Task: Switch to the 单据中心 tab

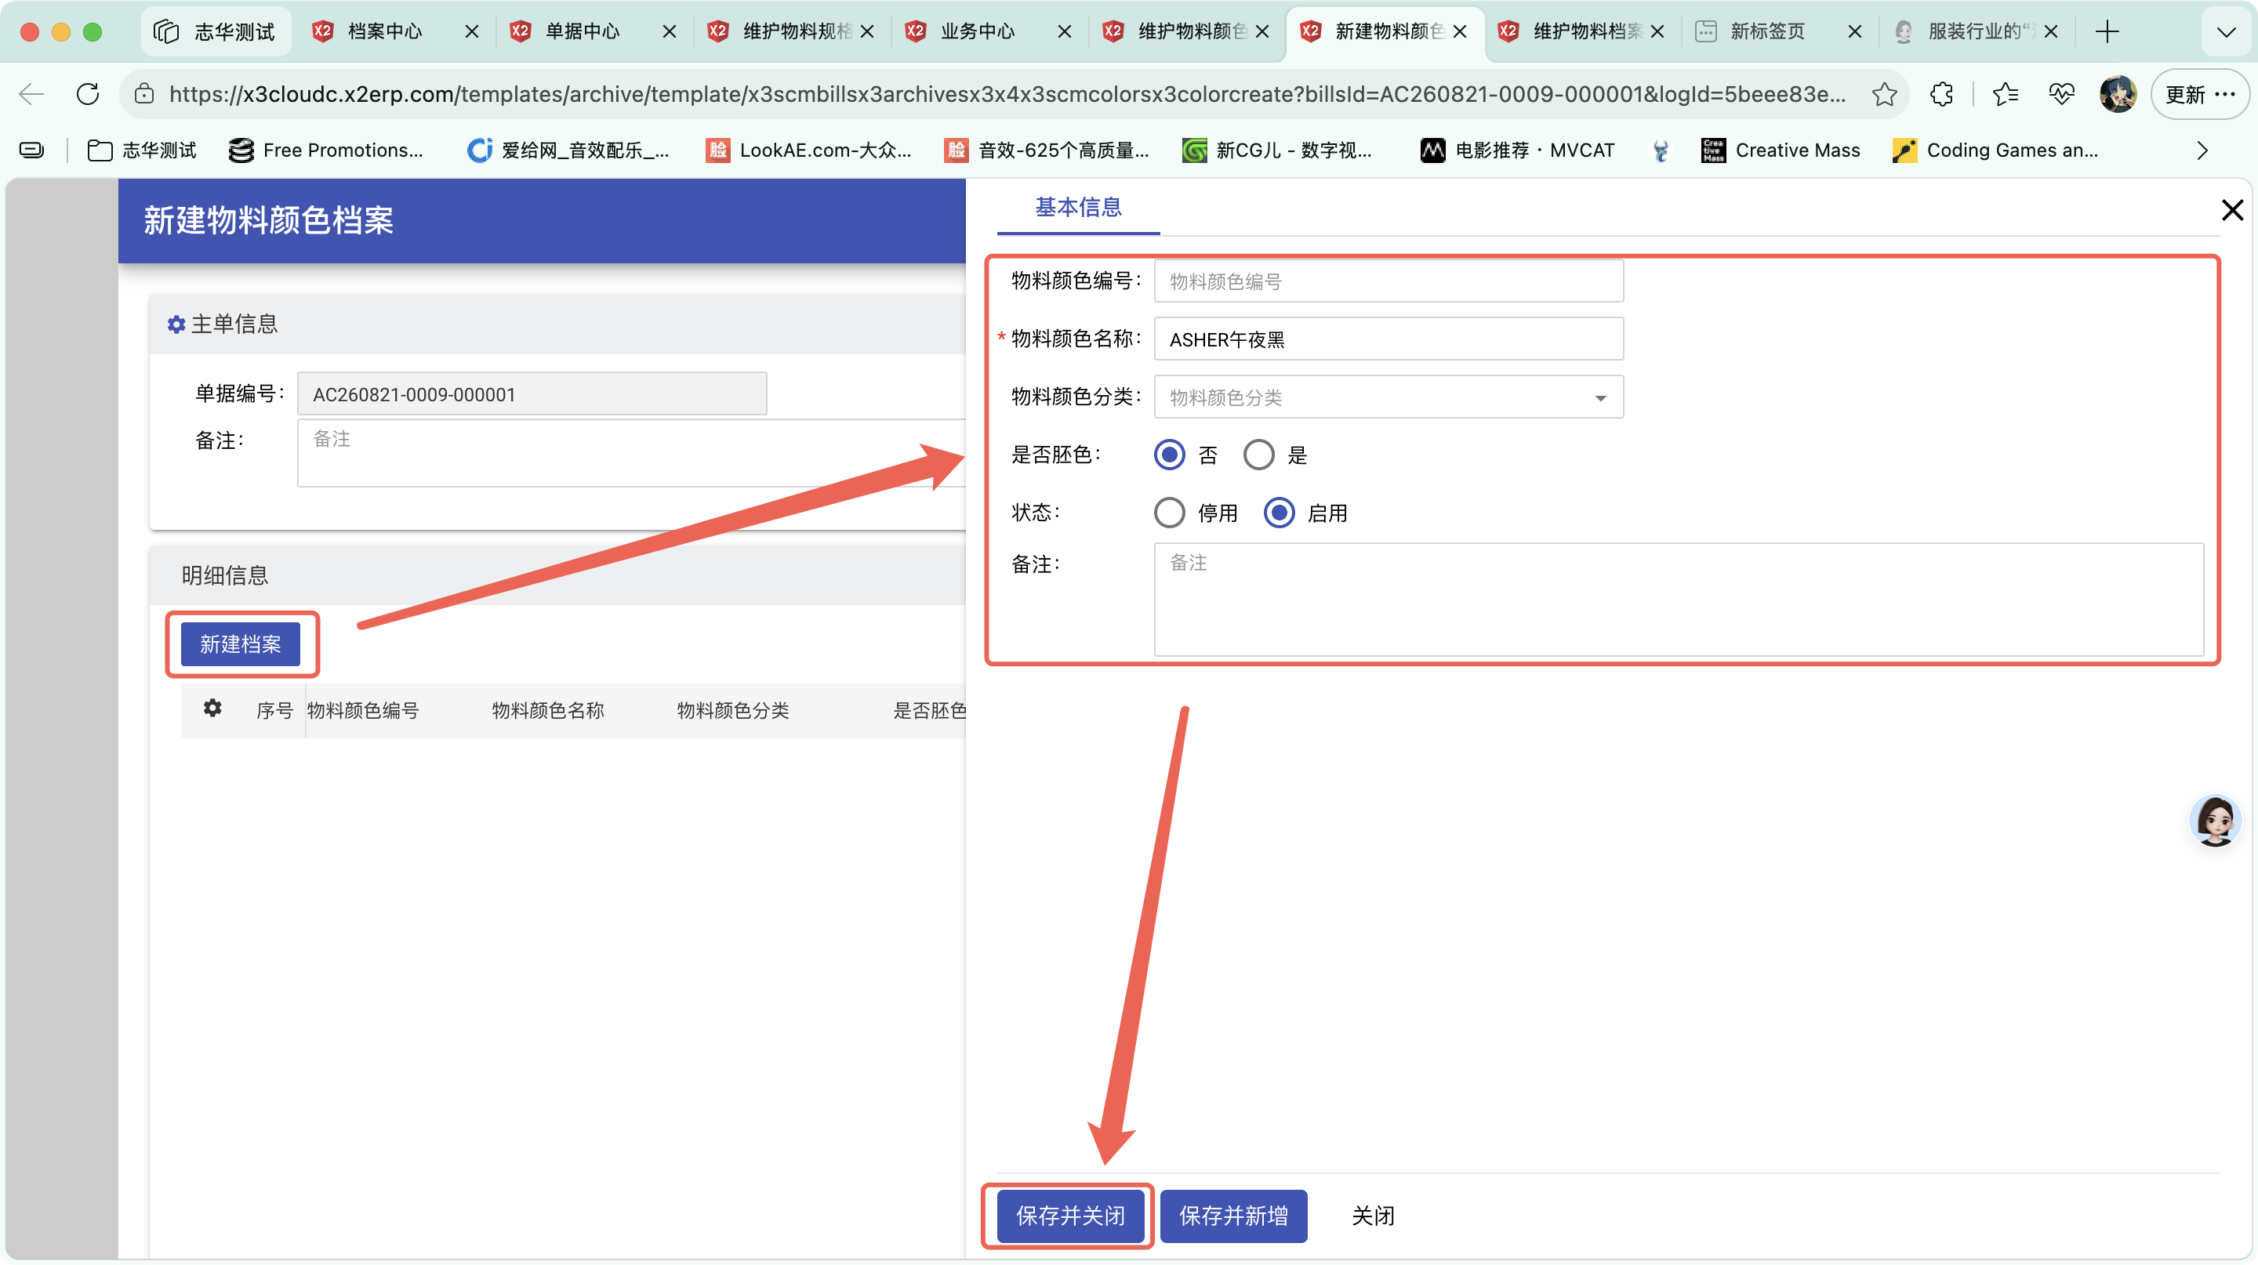Action: [592, 31]
